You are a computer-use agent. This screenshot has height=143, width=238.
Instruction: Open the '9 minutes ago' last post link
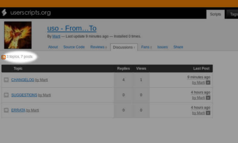[199, 77]
